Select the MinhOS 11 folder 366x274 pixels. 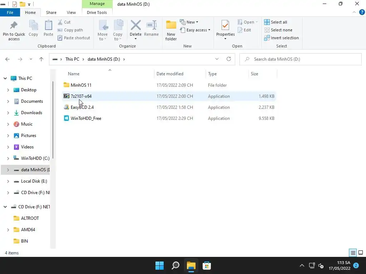tap(169, 85)
